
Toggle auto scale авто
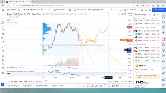click(130, 81)
